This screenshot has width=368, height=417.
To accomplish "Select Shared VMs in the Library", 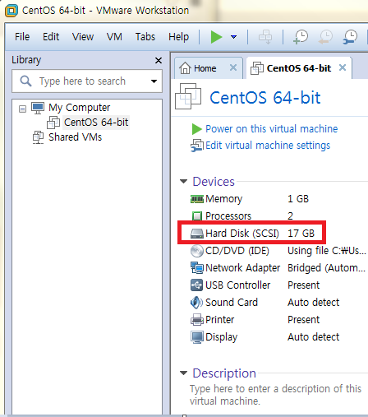I will [75, 137].
